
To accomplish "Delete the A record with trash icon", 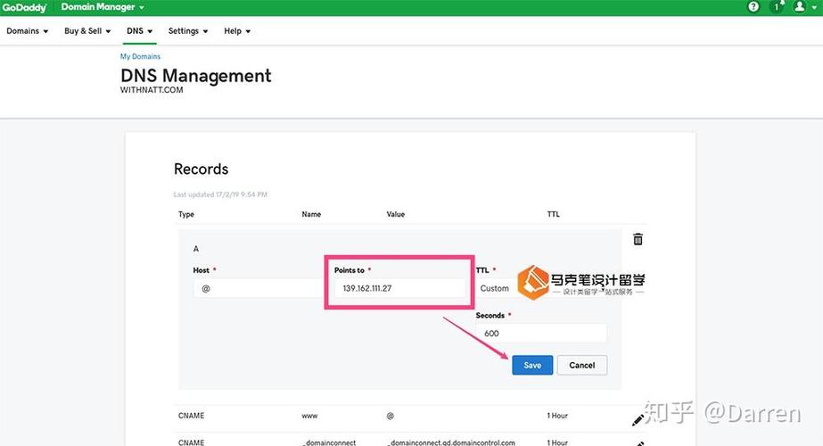I will pyautogui.click(x=638, y=239).
